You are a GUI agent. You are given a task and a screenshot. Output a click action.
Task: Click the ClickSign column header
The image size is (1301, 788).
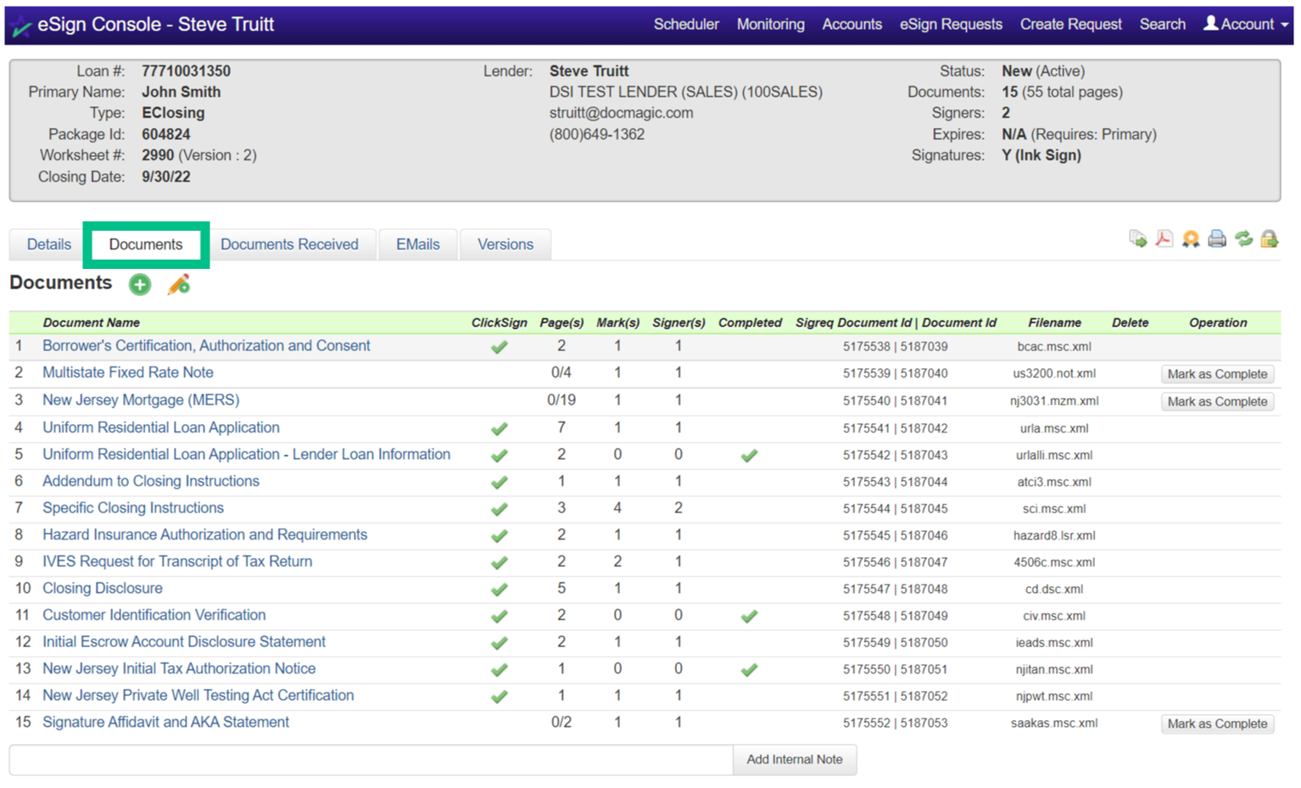coord(499,323)
